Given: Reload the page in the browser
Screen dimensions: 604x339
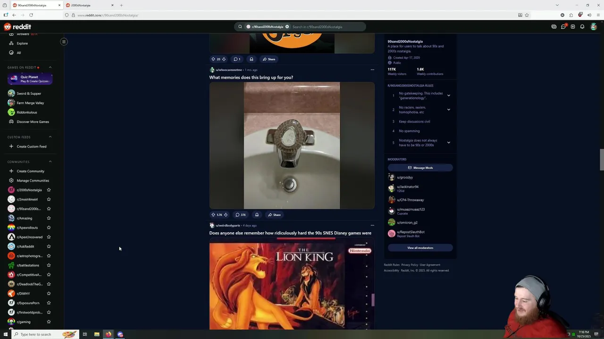Looking at the screenshot, I should coord(31,15).
